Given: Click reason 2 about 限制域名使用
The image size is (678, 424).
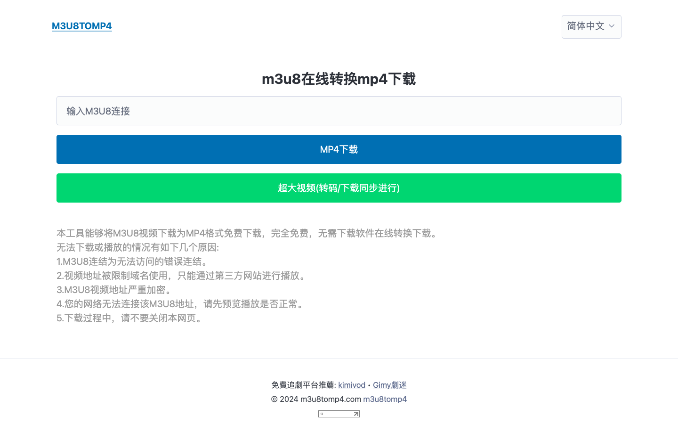Looking at the screenshot, I should (x=182, y=276).
